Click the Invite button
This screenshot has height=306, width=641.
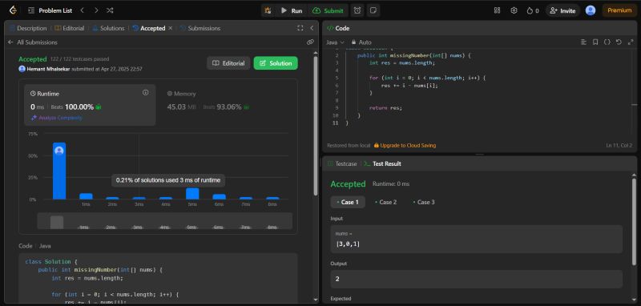(x=562, y=10)
